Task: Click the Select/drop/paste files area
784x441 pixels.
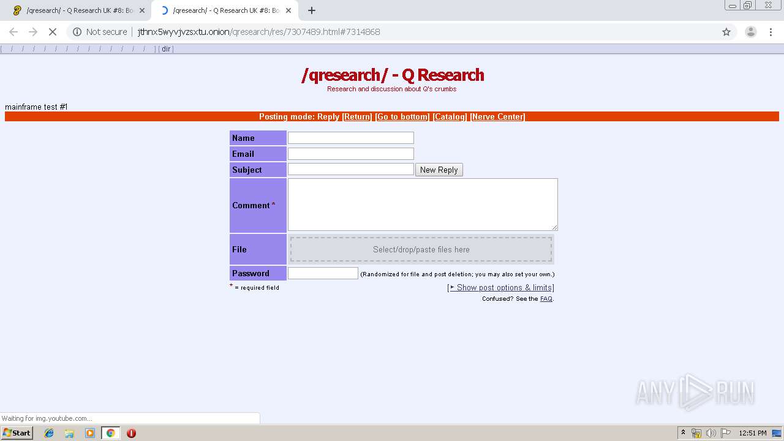Action: pyautogui.click(x=421, y=249)
